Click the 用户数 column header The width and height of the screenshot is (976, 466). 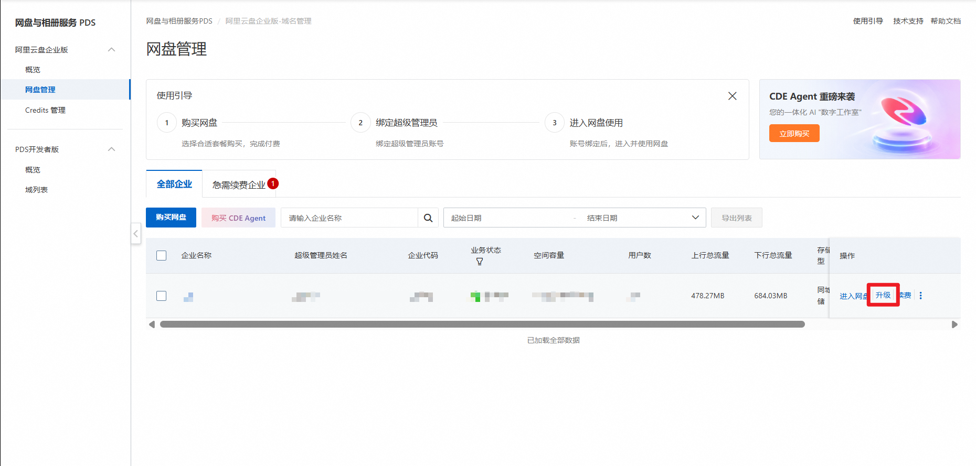(x=640, y=255)
